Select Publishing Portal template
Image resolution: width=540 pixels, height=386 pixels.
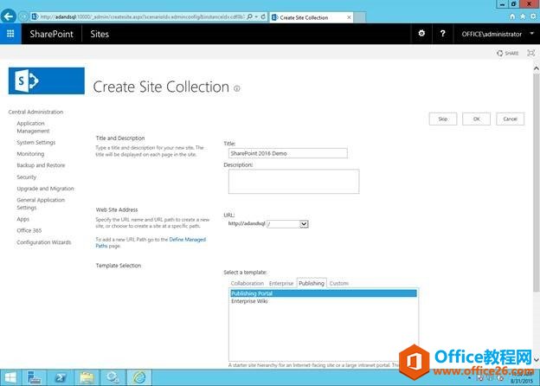[x=324, y=293]
